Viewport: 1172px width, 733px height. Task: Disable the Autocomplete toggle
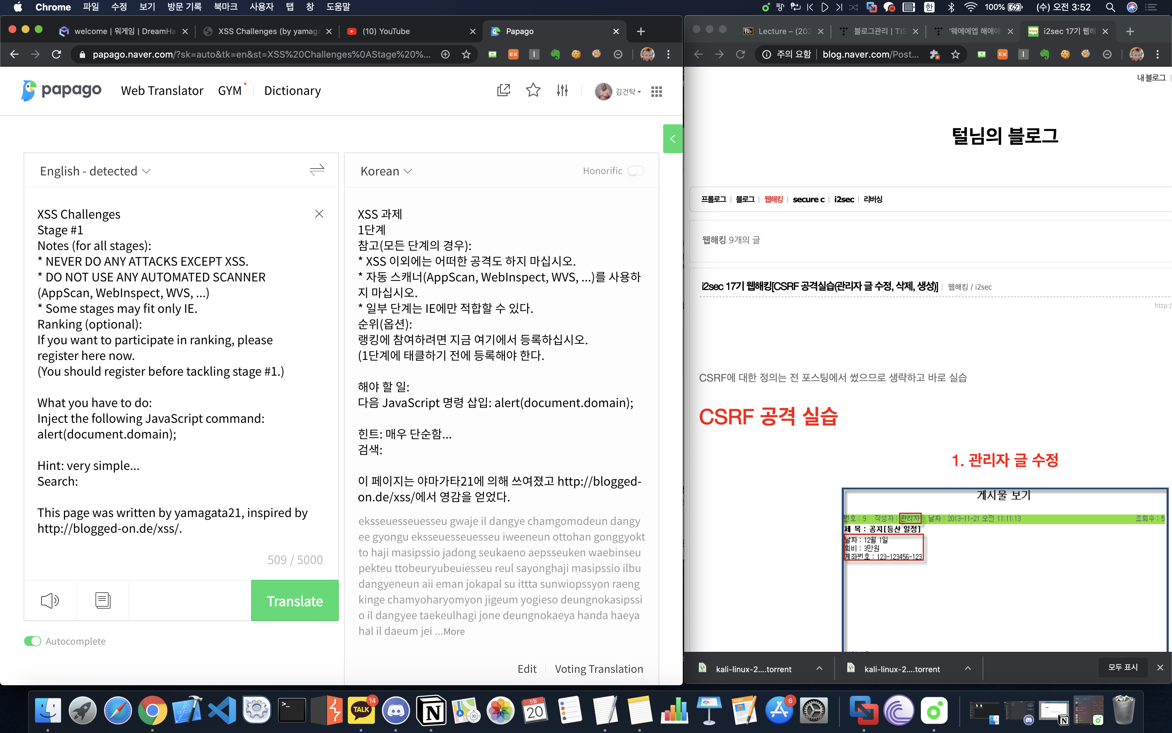[x=33, y=641]
